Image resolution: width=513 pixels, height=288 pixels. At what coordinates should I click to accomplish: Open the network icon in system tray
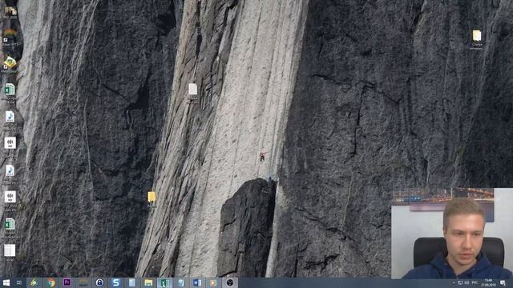coord(460,282)
